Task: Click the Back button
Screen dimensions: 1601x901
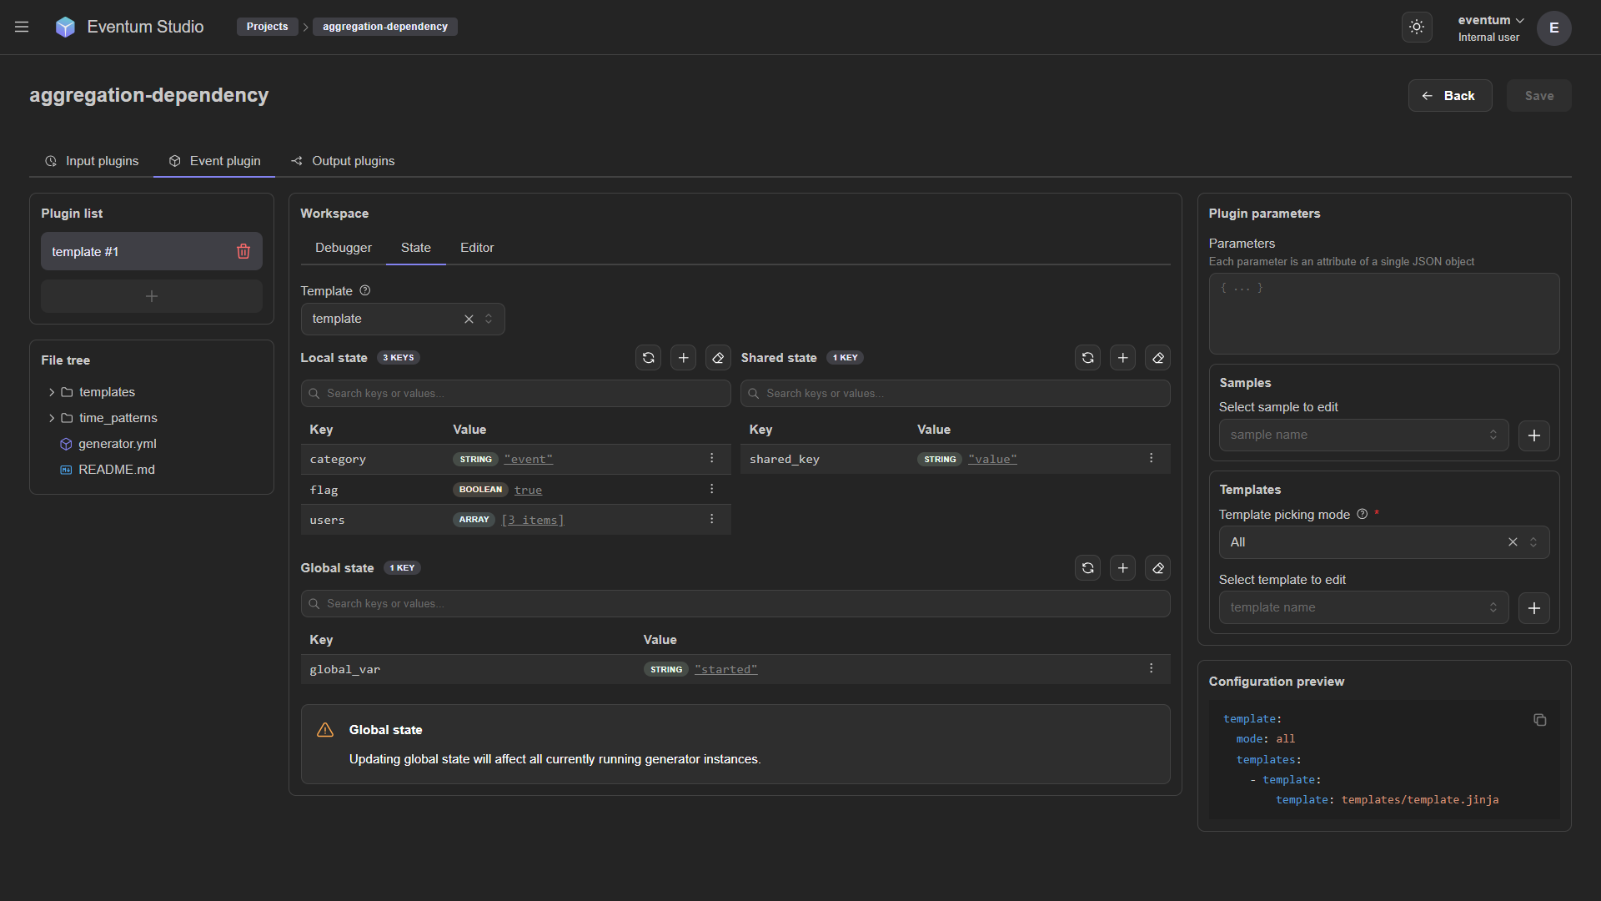Action: (x=1450, y=96)
